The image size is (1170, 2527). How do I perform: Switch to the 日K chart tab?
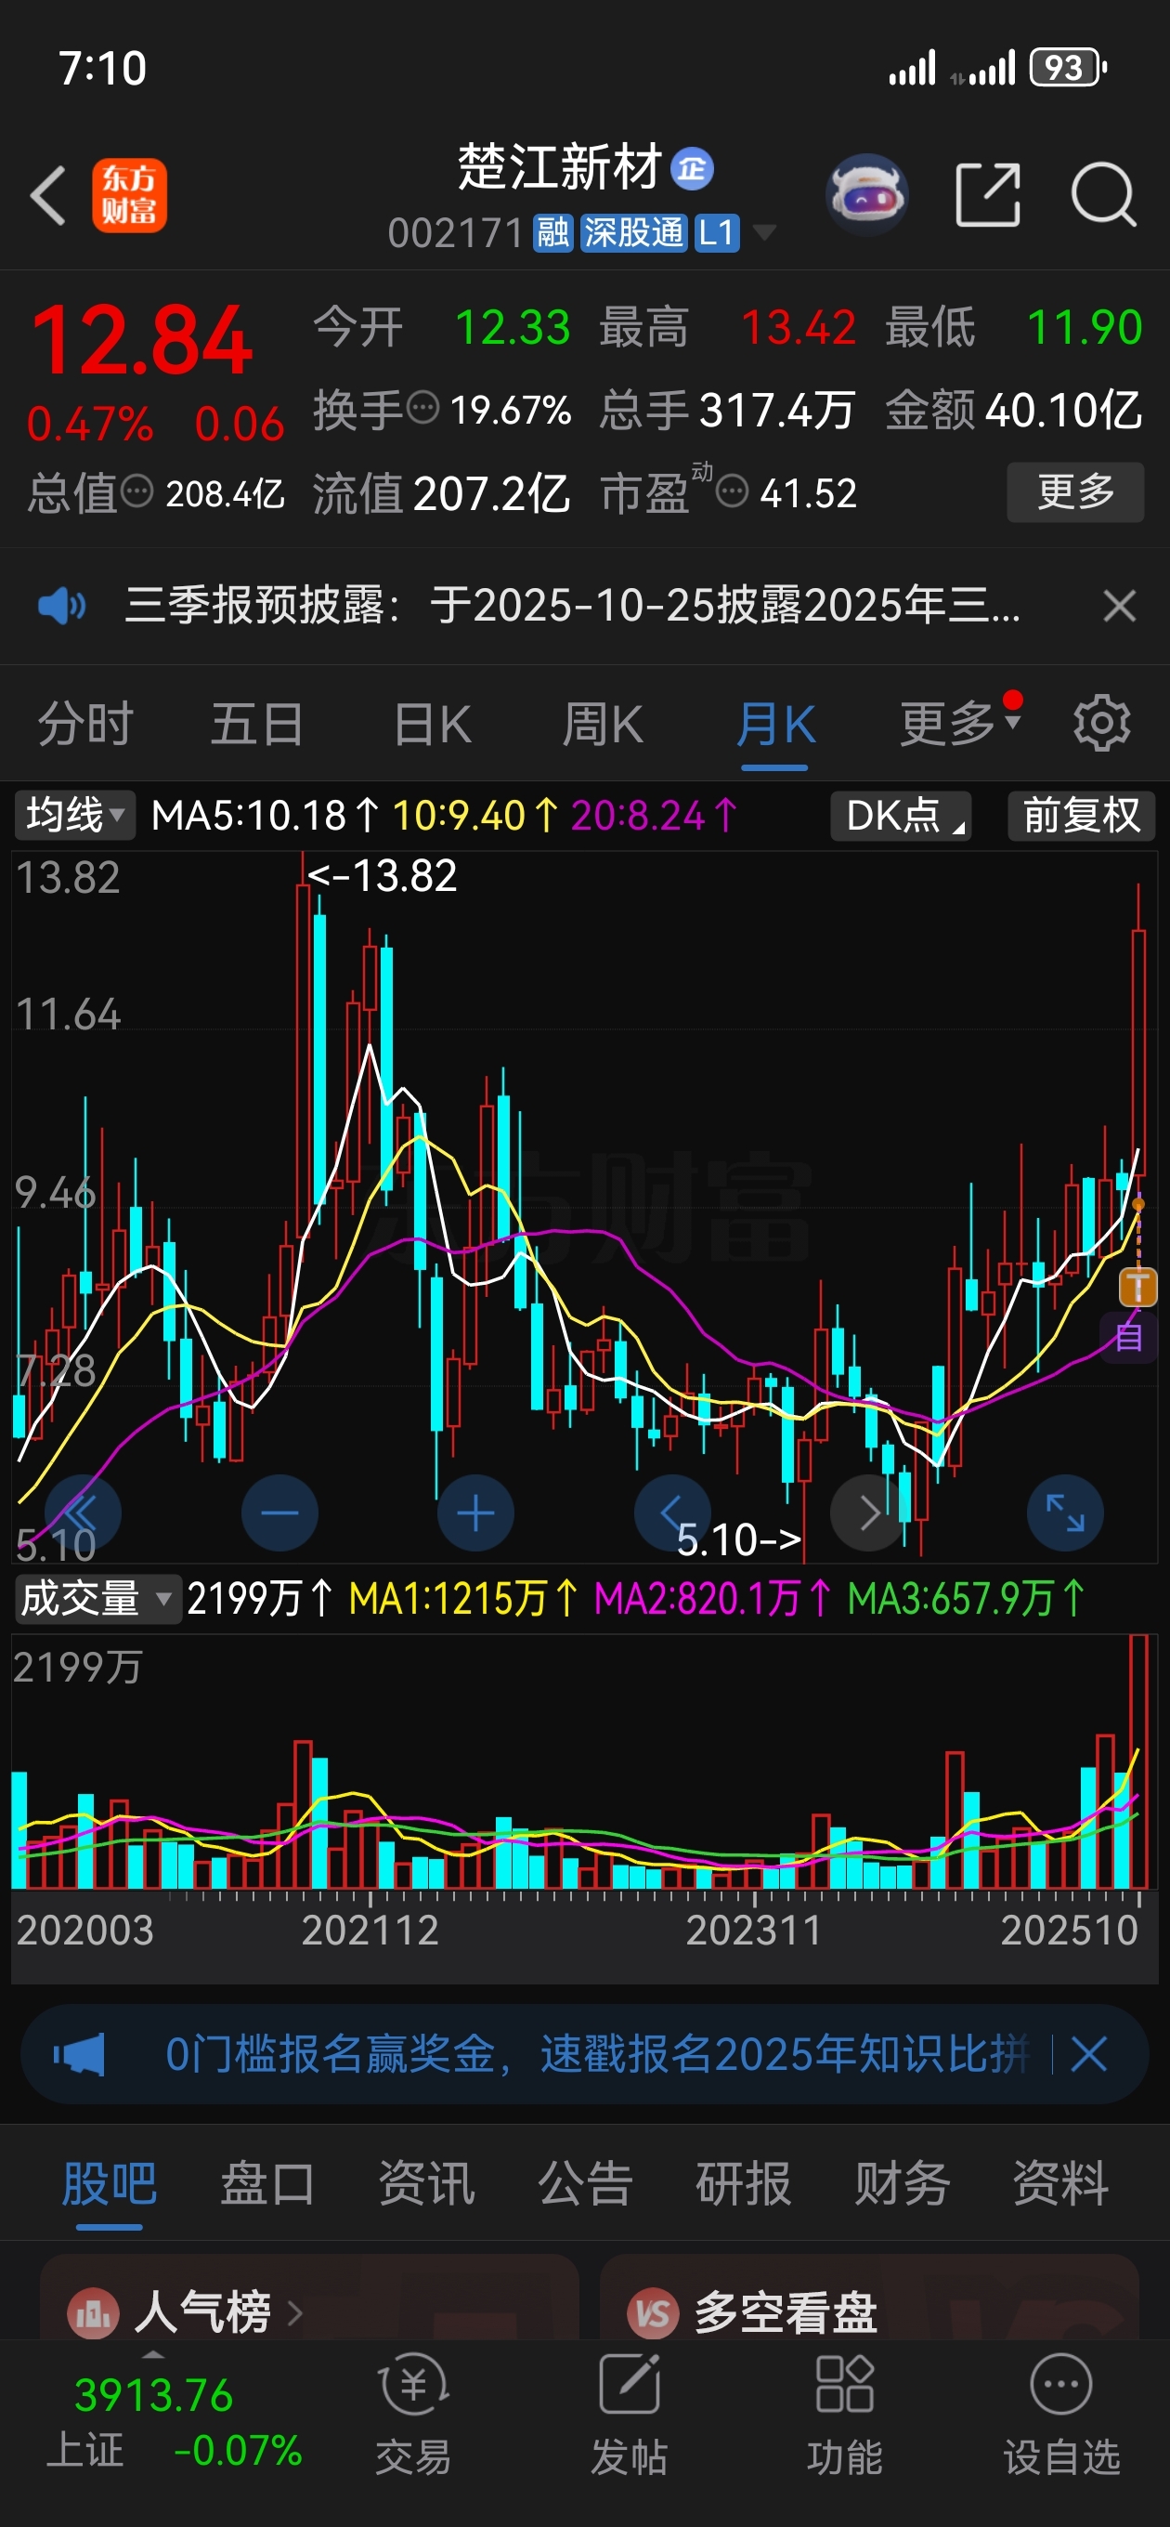(x=433, y=725)
